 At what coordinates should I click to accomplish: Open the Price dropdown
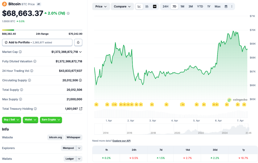point(101,6)
